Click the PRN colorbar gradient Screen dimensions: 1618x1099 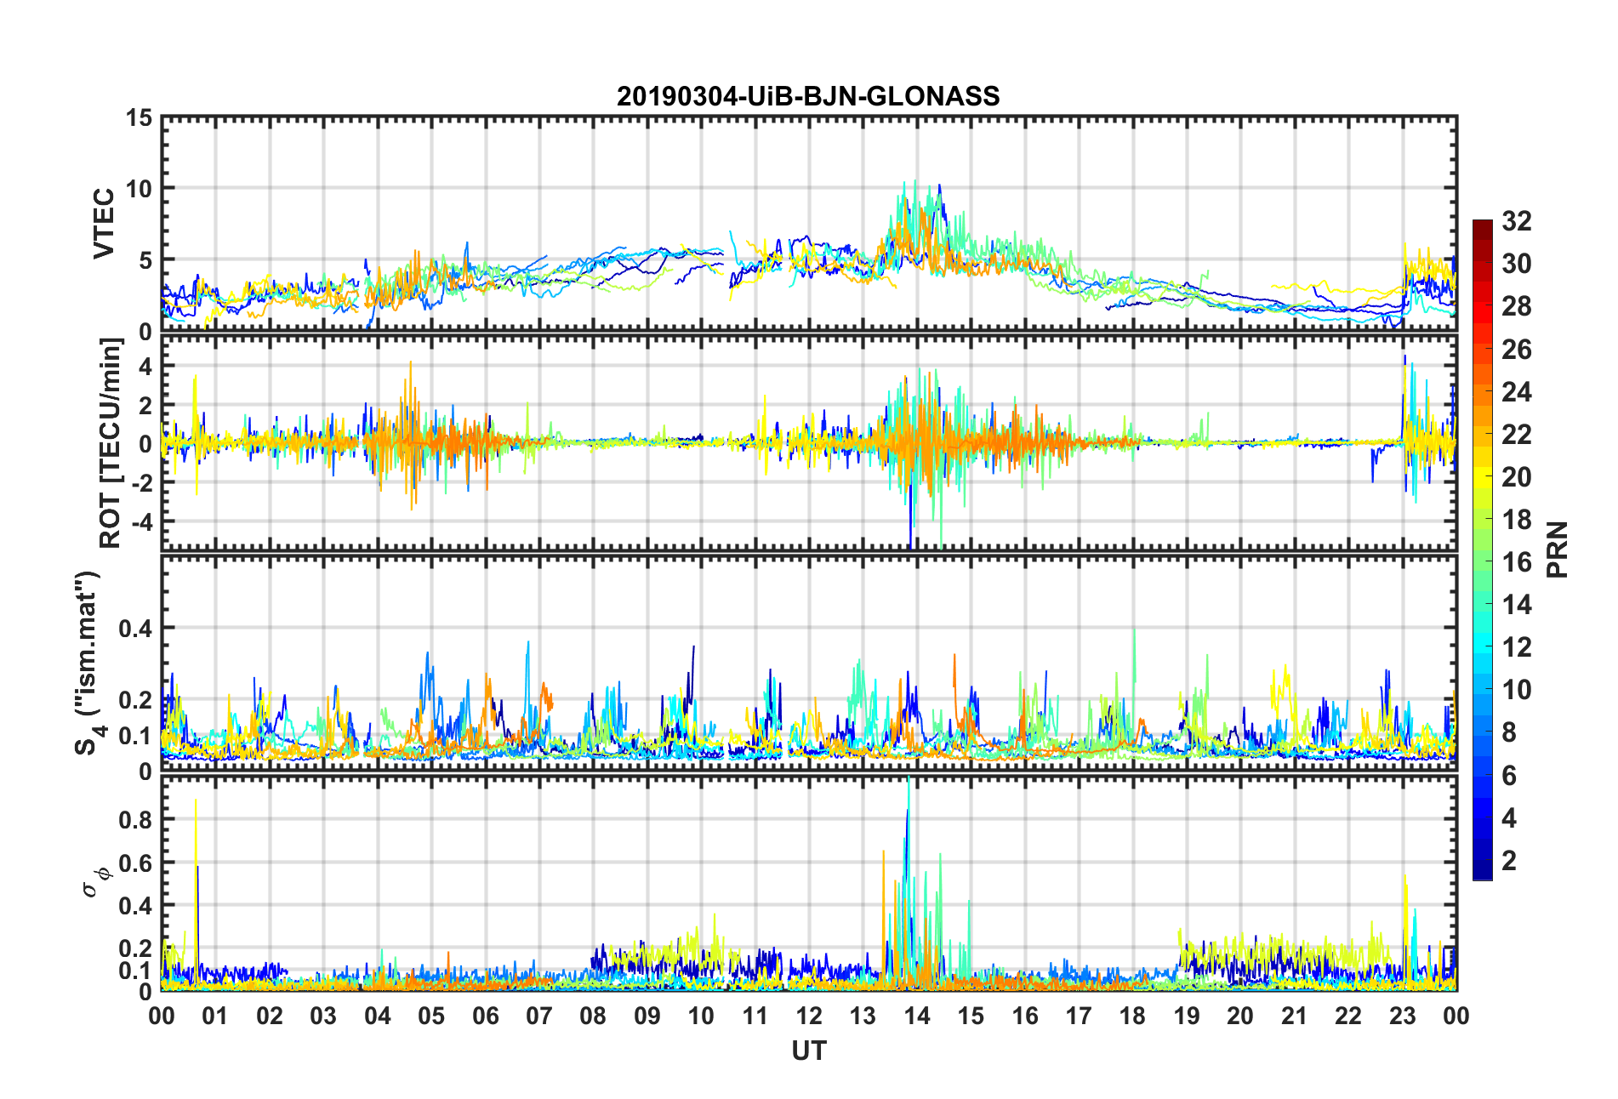[1482, 549]
